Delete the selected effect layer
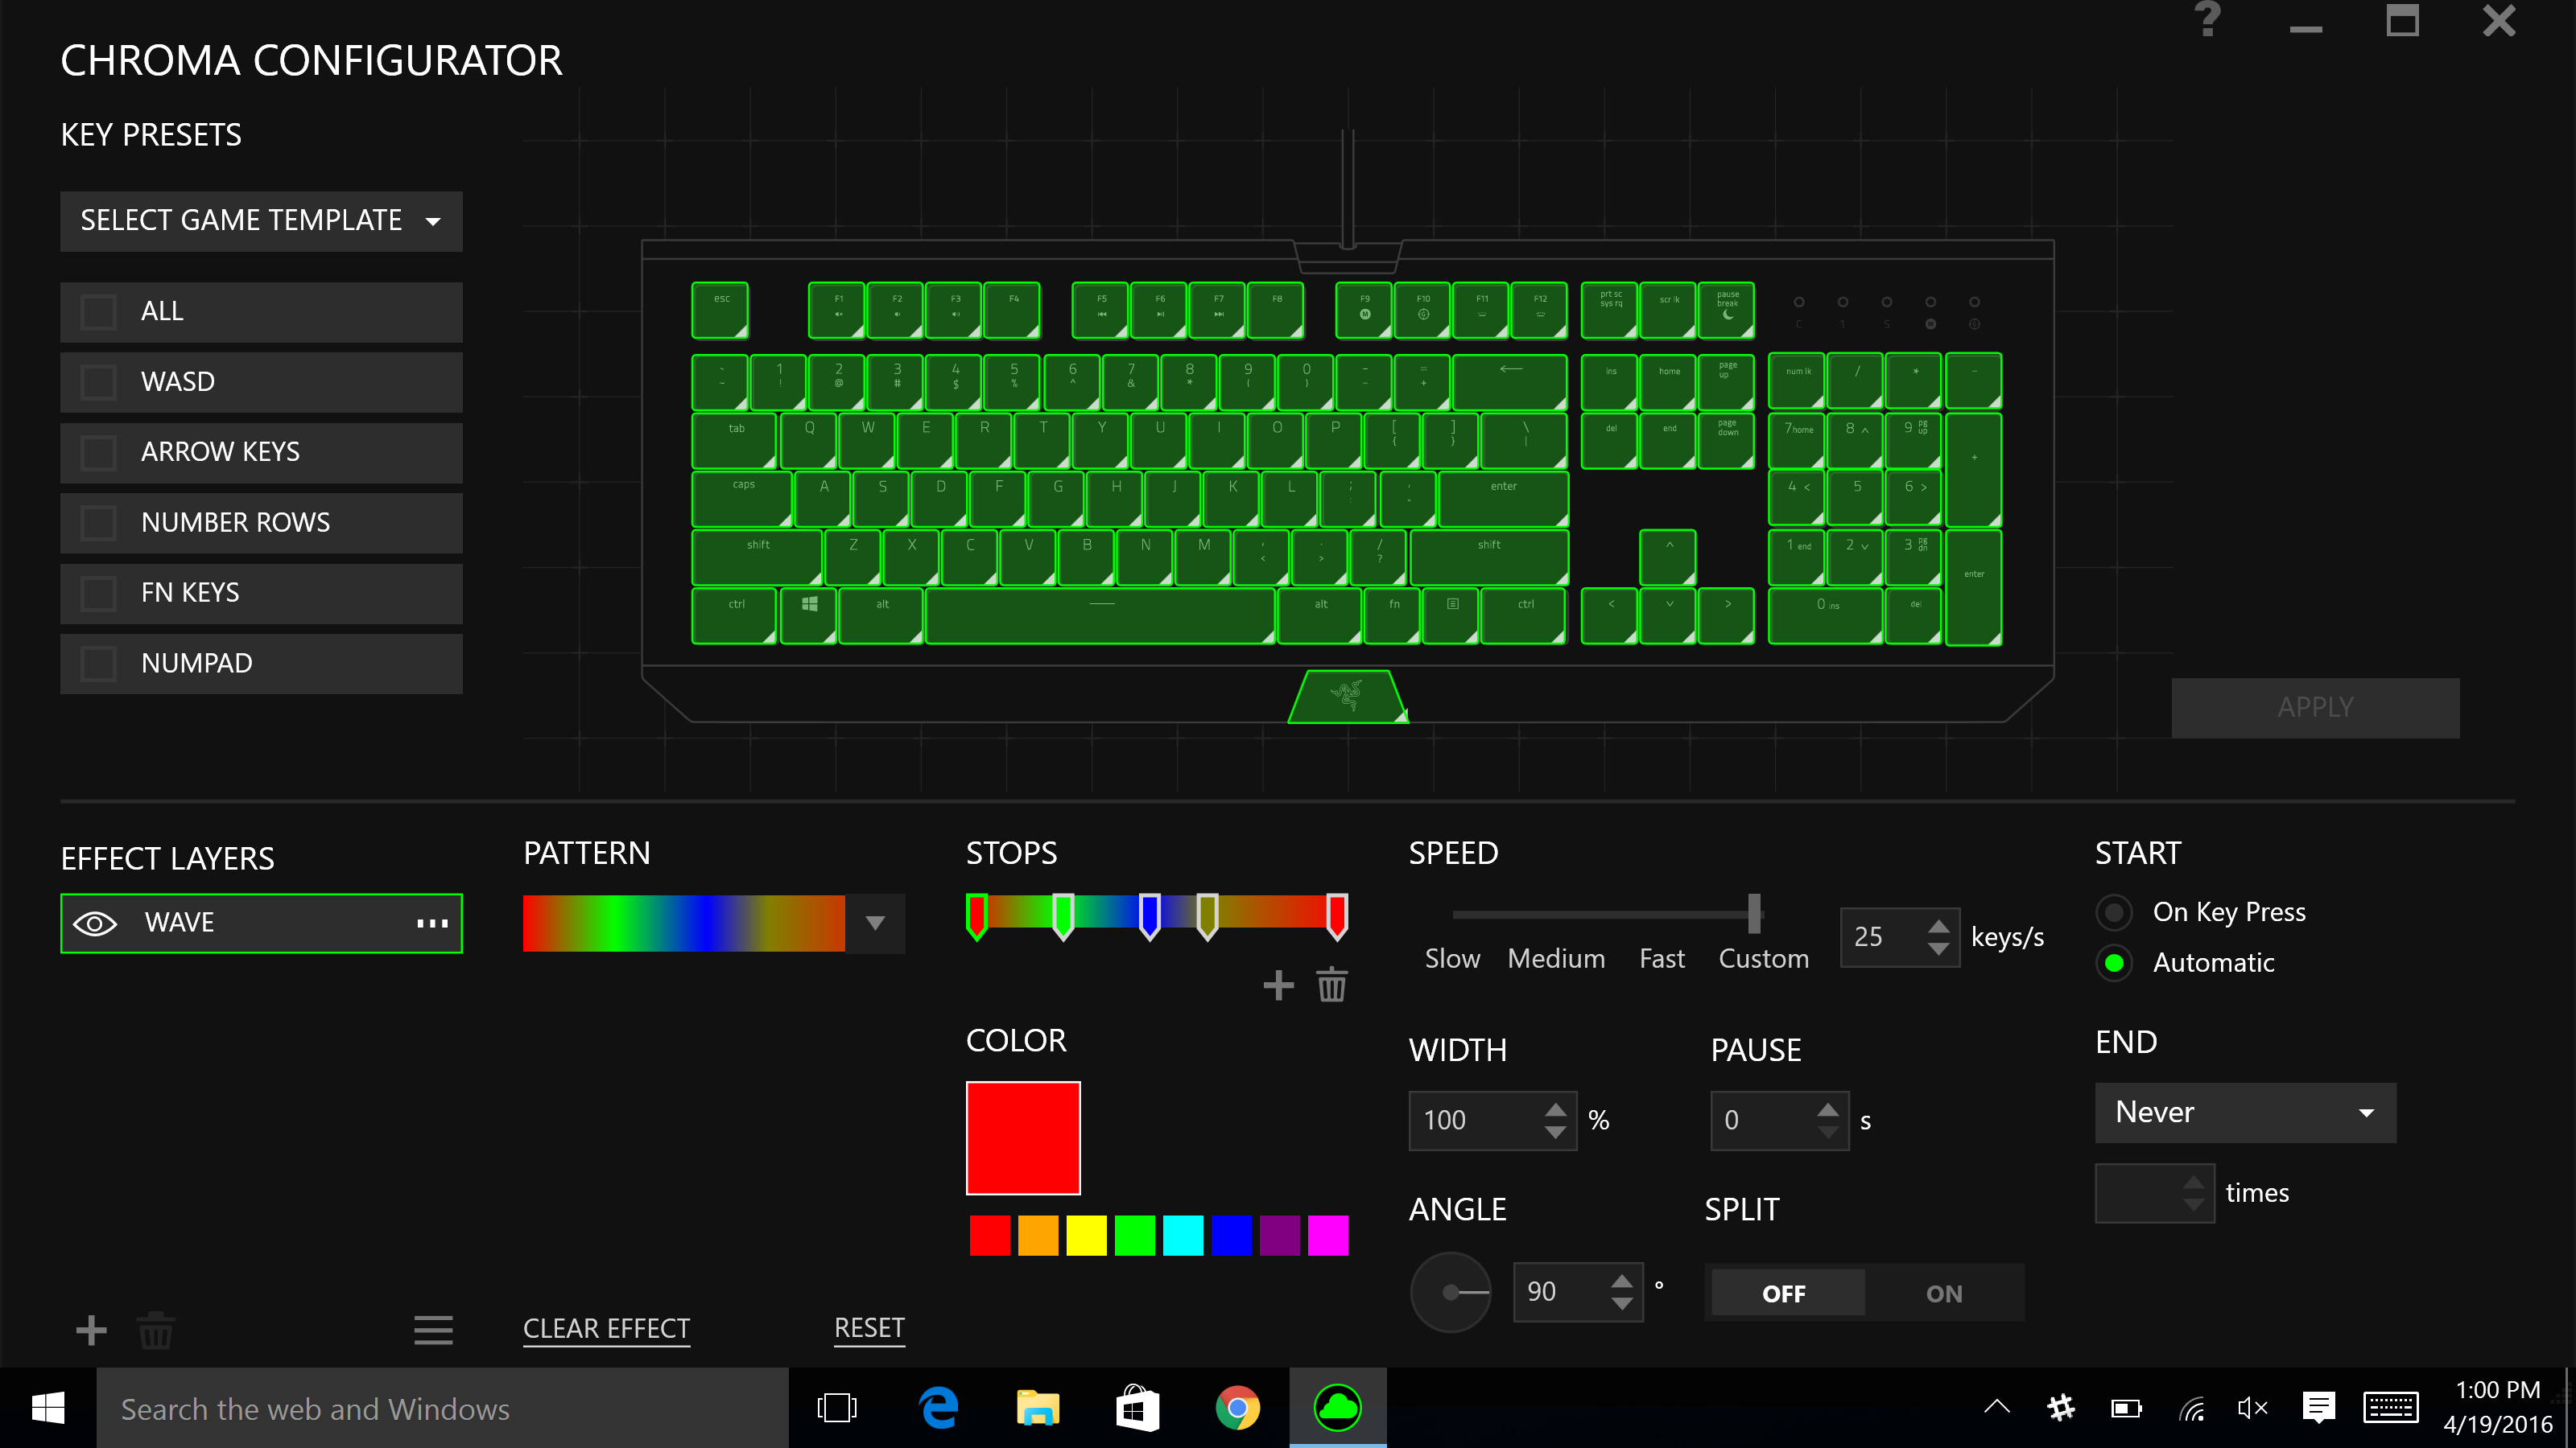The height and width of the screenshot is (1448, 2576). point(155,1330)
